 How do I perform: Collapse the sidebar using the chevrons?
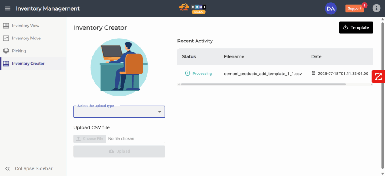tap(8, 168)
